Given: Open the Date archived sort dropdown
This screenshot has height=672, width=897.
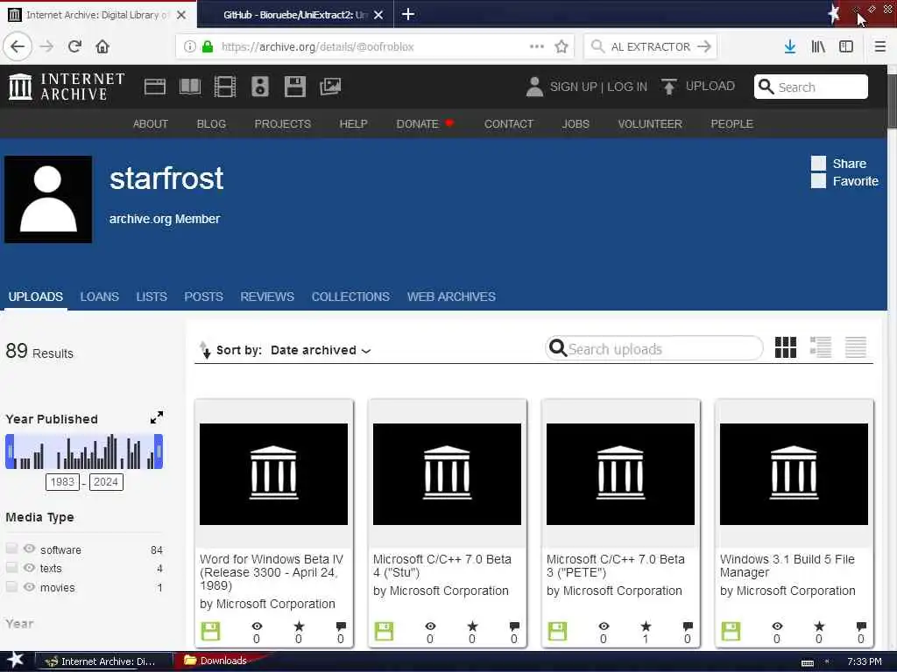Looking at the screenshot, I should (321, 350).
